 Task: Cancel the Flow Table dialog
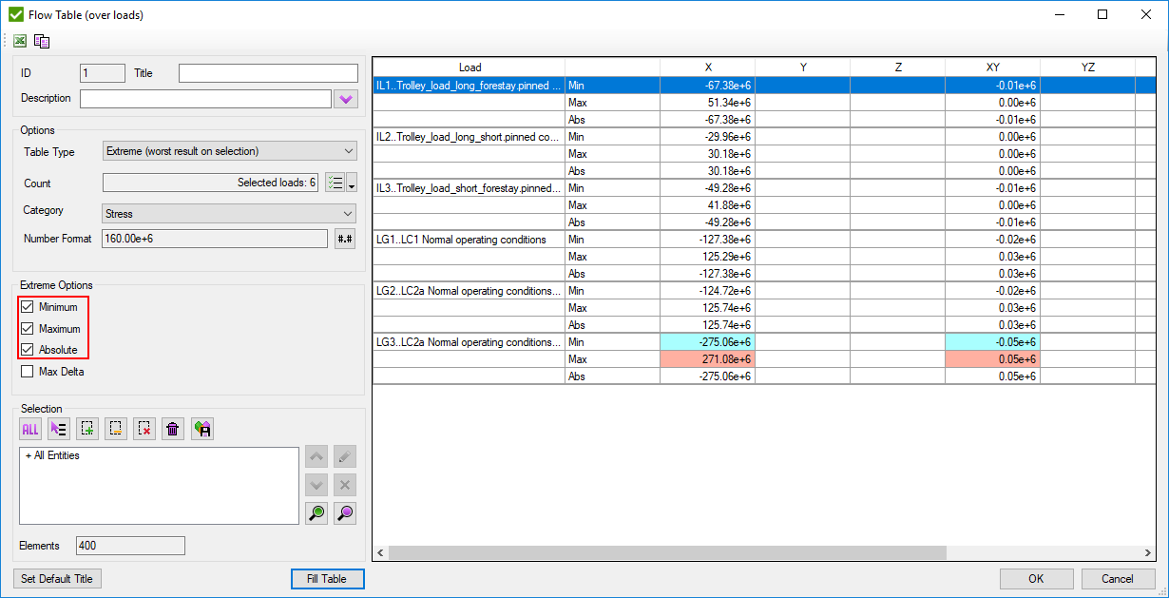click(1118, 579)
